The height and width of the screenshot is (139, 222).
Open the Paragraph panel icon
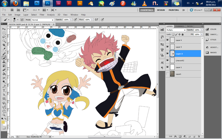pyautogui.click(x=162, y=68)
